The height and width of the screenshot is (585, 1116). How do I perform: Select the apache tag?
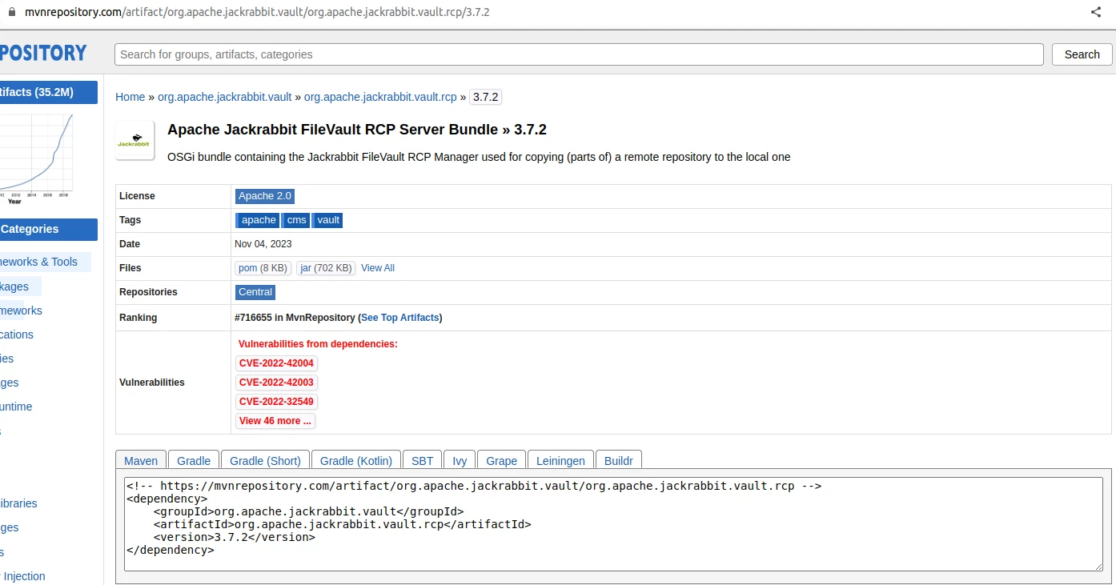click(x=258, y=220)
